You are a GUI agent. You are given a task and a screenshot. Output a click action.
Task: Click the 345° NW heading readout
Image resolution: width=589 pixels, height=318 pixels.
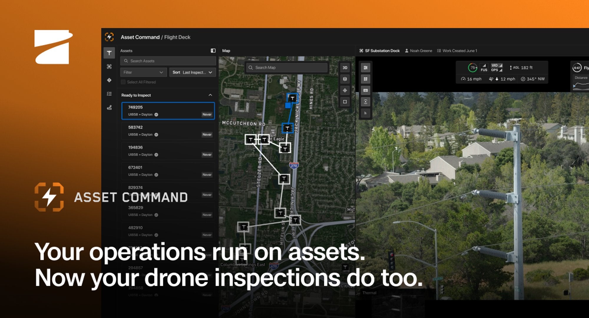[533, 79]
